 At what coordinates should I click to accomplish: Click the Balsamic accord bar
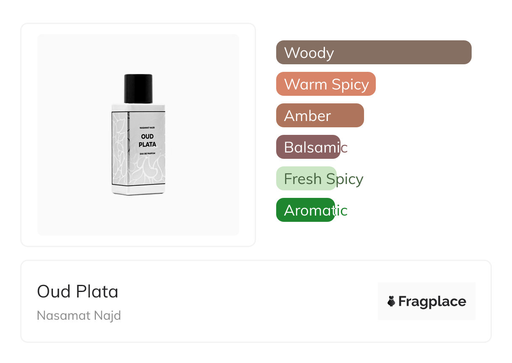308,147
